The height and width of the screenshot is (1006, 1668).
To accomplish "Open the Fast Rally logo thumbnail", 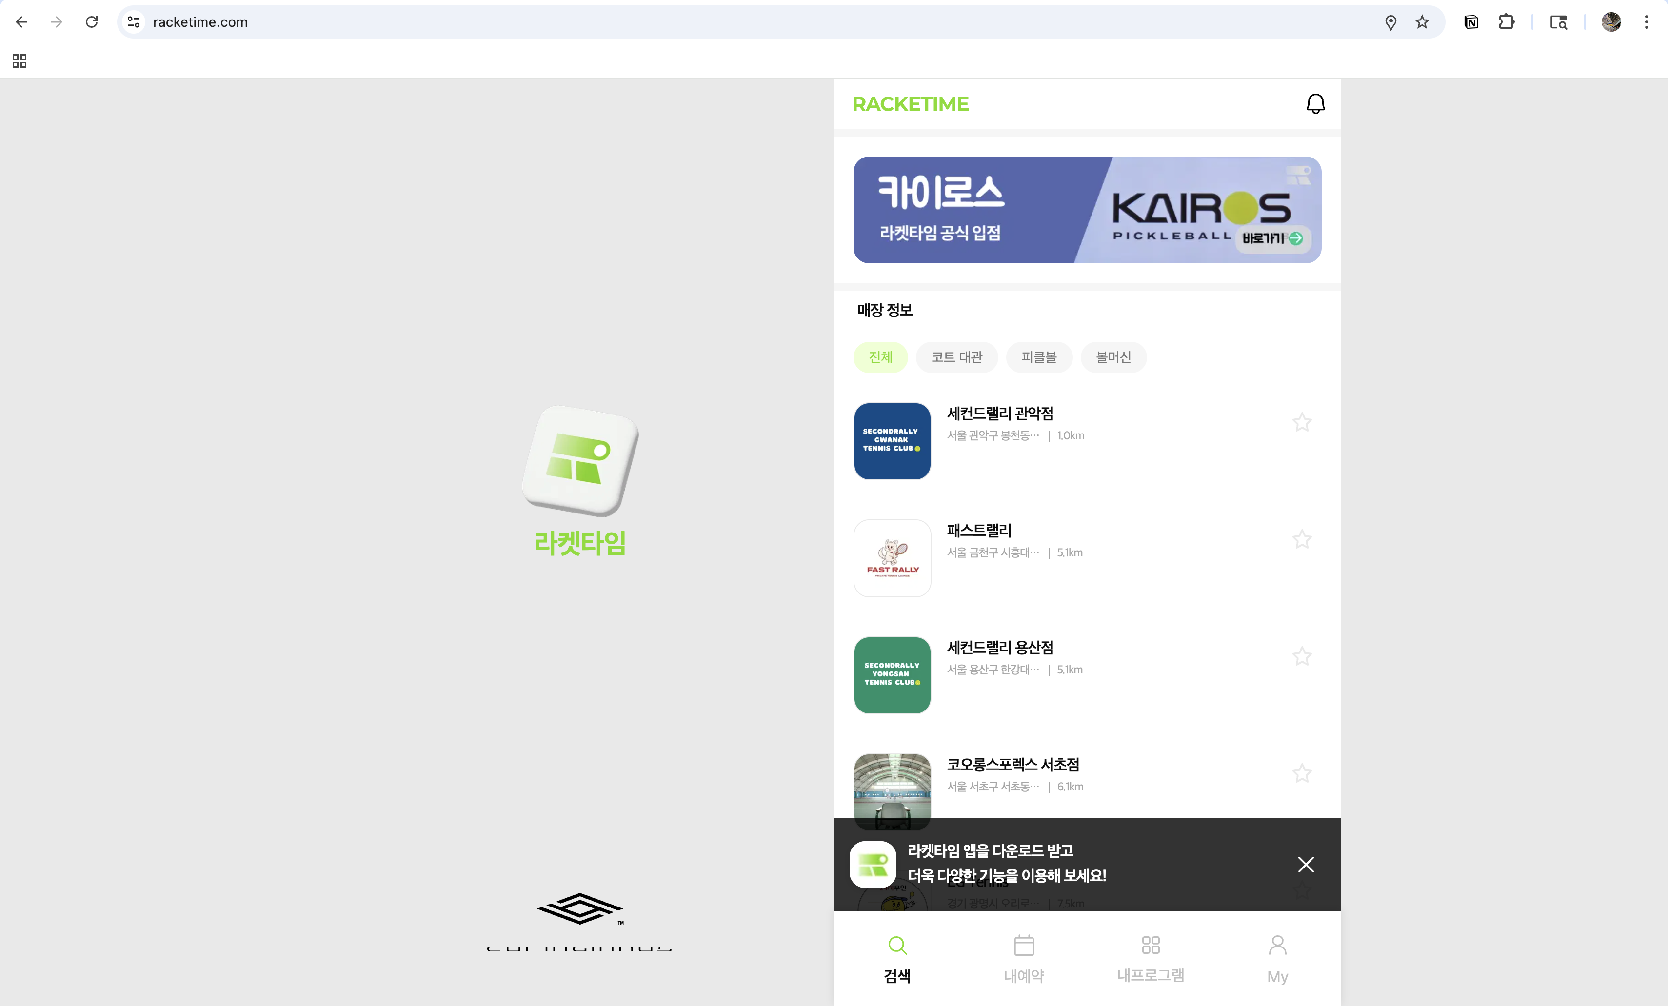I will point(892,558).
